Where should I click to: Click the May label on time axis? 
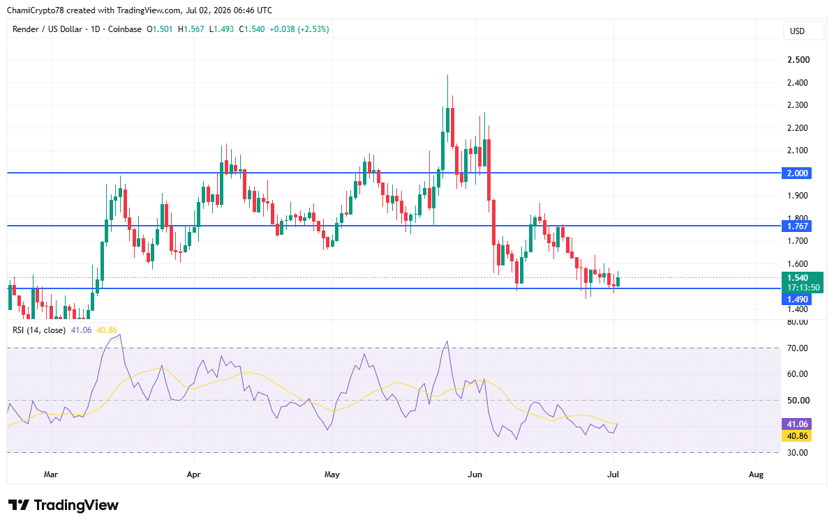pos(332,474)
